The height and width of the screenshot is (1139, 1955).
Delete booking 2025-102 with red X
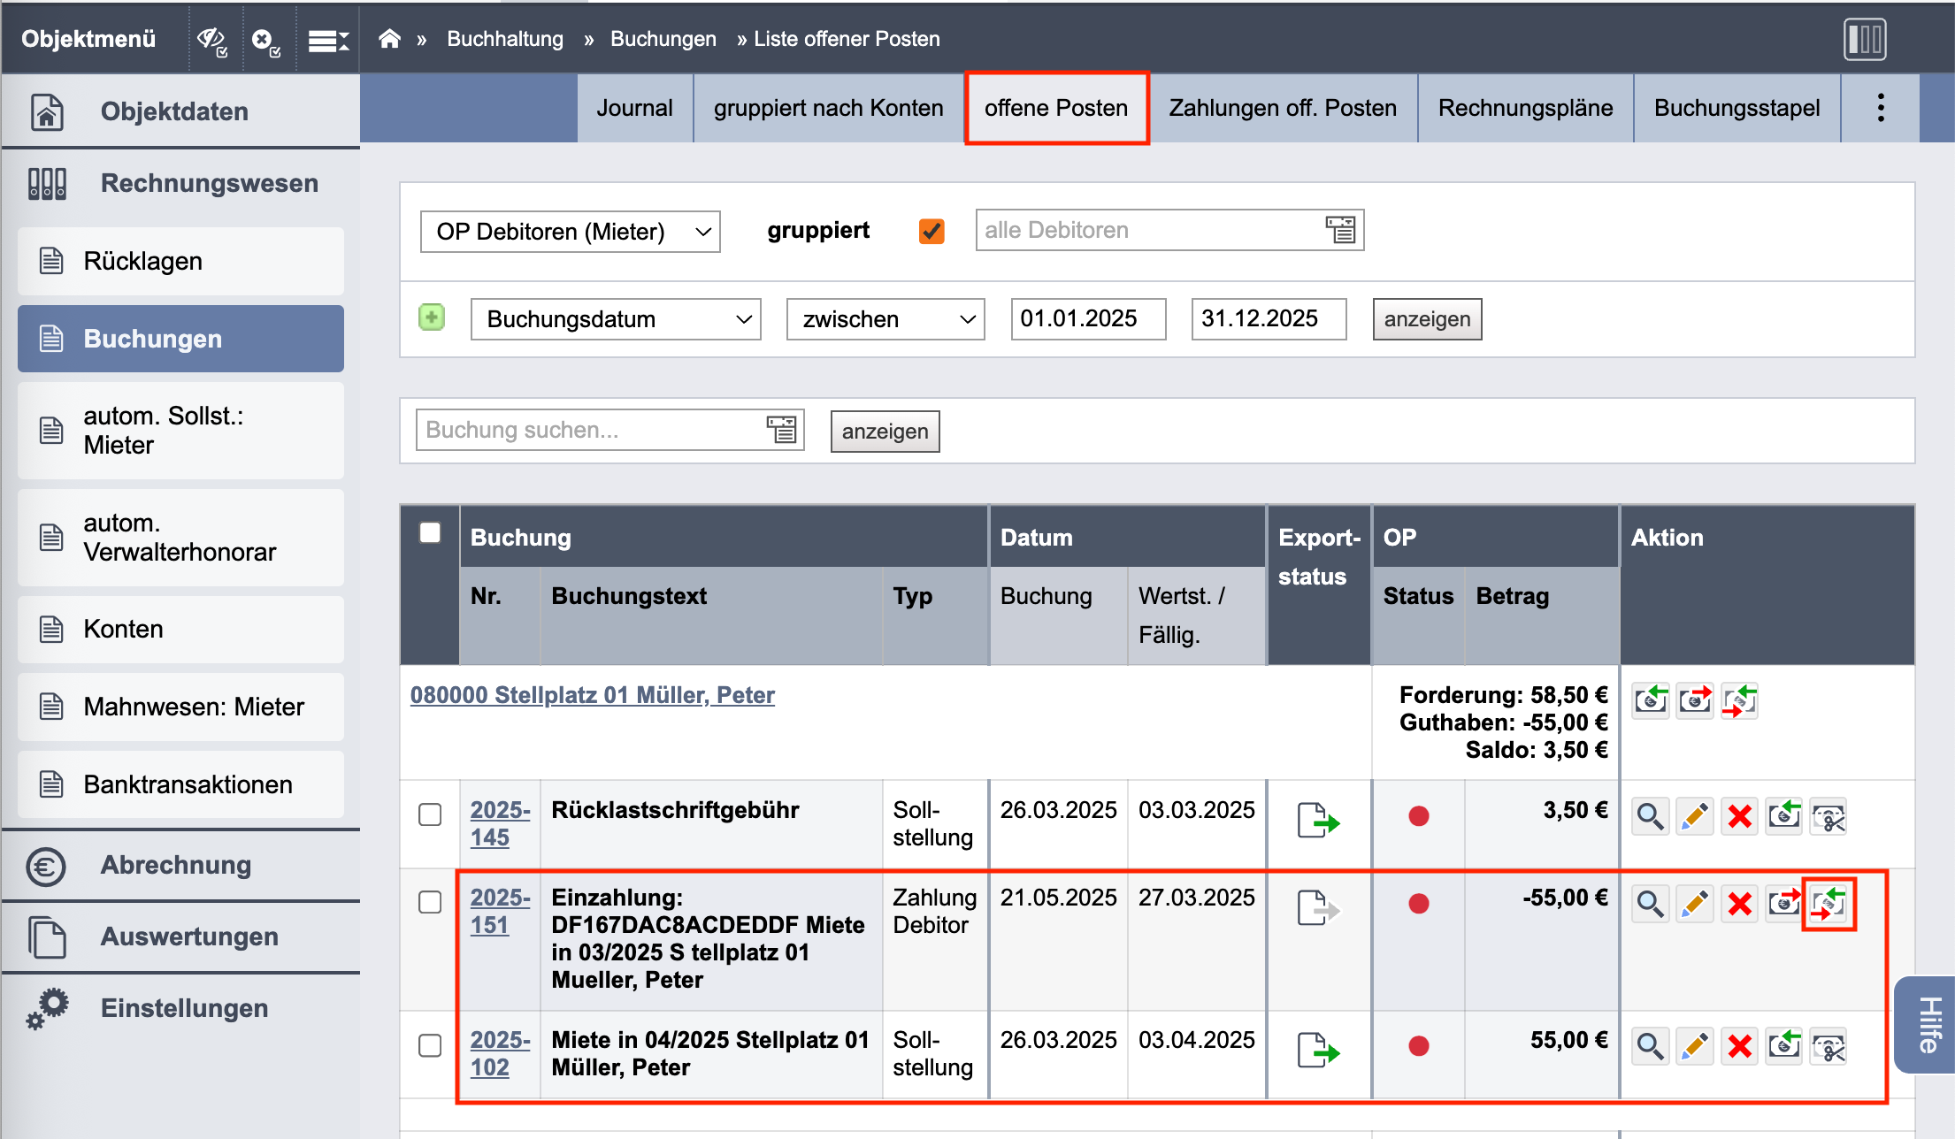click(1739, 1046)
